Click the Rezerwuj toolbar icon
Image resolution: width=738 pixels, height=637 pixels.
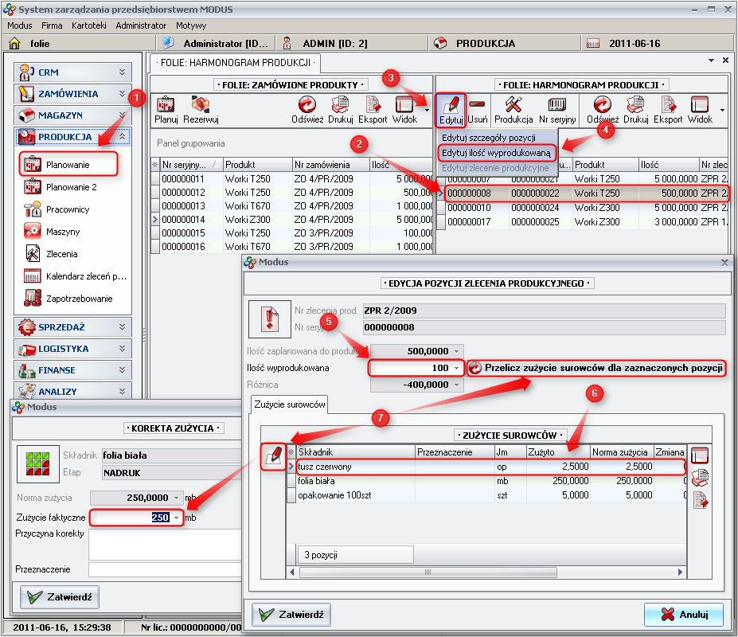[x=201, y=109]
